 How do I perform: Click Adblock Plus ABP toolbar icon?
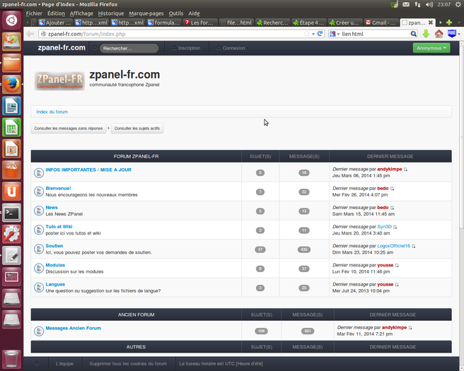click(452, 33)
